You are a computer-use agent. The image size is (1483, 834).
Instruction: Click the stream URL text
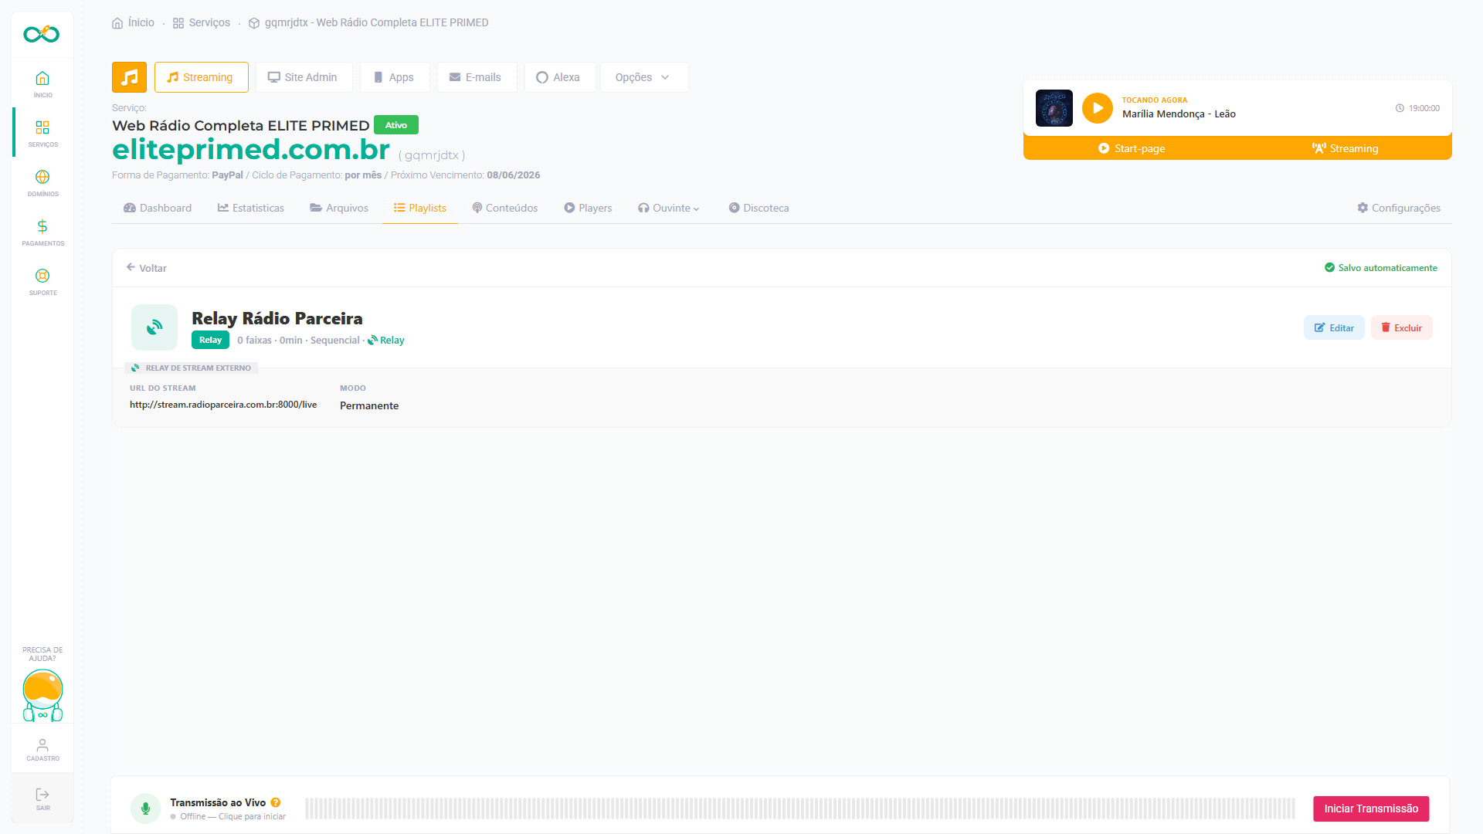(223, 405)
